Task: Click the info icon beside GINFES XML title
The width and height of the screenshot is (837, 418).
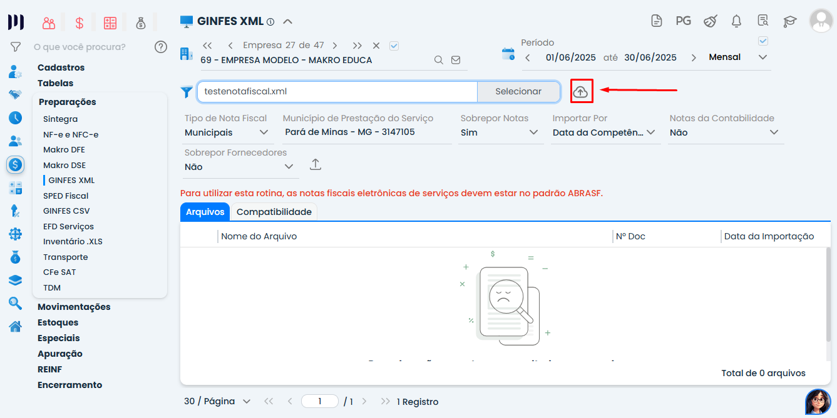Action: 270,22
